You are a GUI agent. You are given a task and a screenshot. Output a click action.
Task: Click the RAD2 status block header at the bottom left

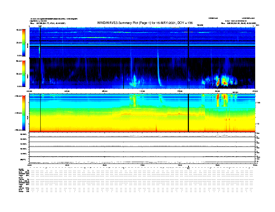click(21, 169)
